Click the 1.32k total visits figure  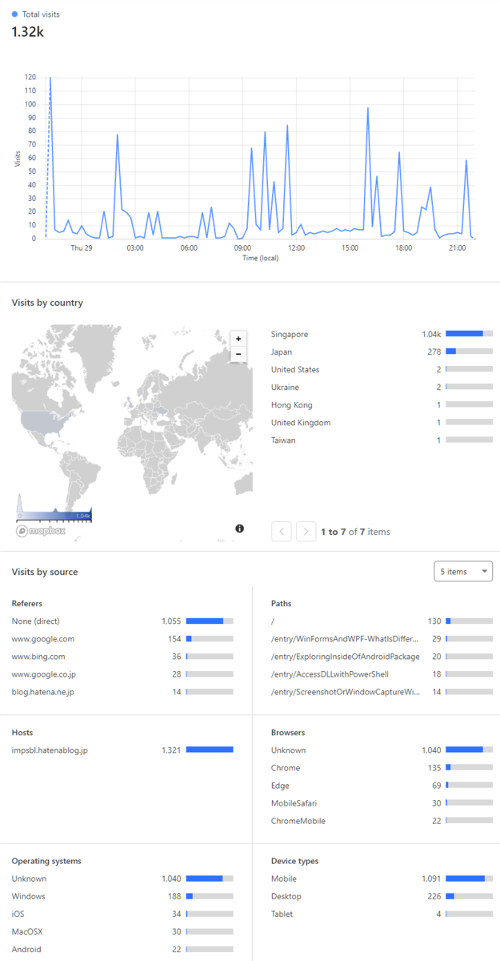click(26, 31)
